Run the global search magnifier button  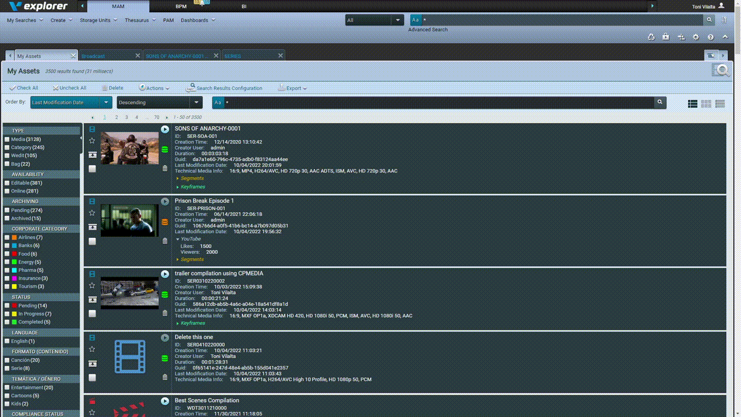(x=709, y=20)
